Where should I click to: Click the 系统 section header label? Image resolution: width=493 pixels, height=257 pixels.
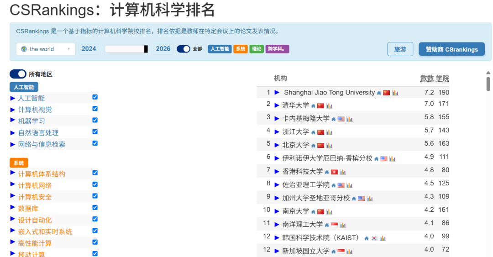tap(19, 163)
